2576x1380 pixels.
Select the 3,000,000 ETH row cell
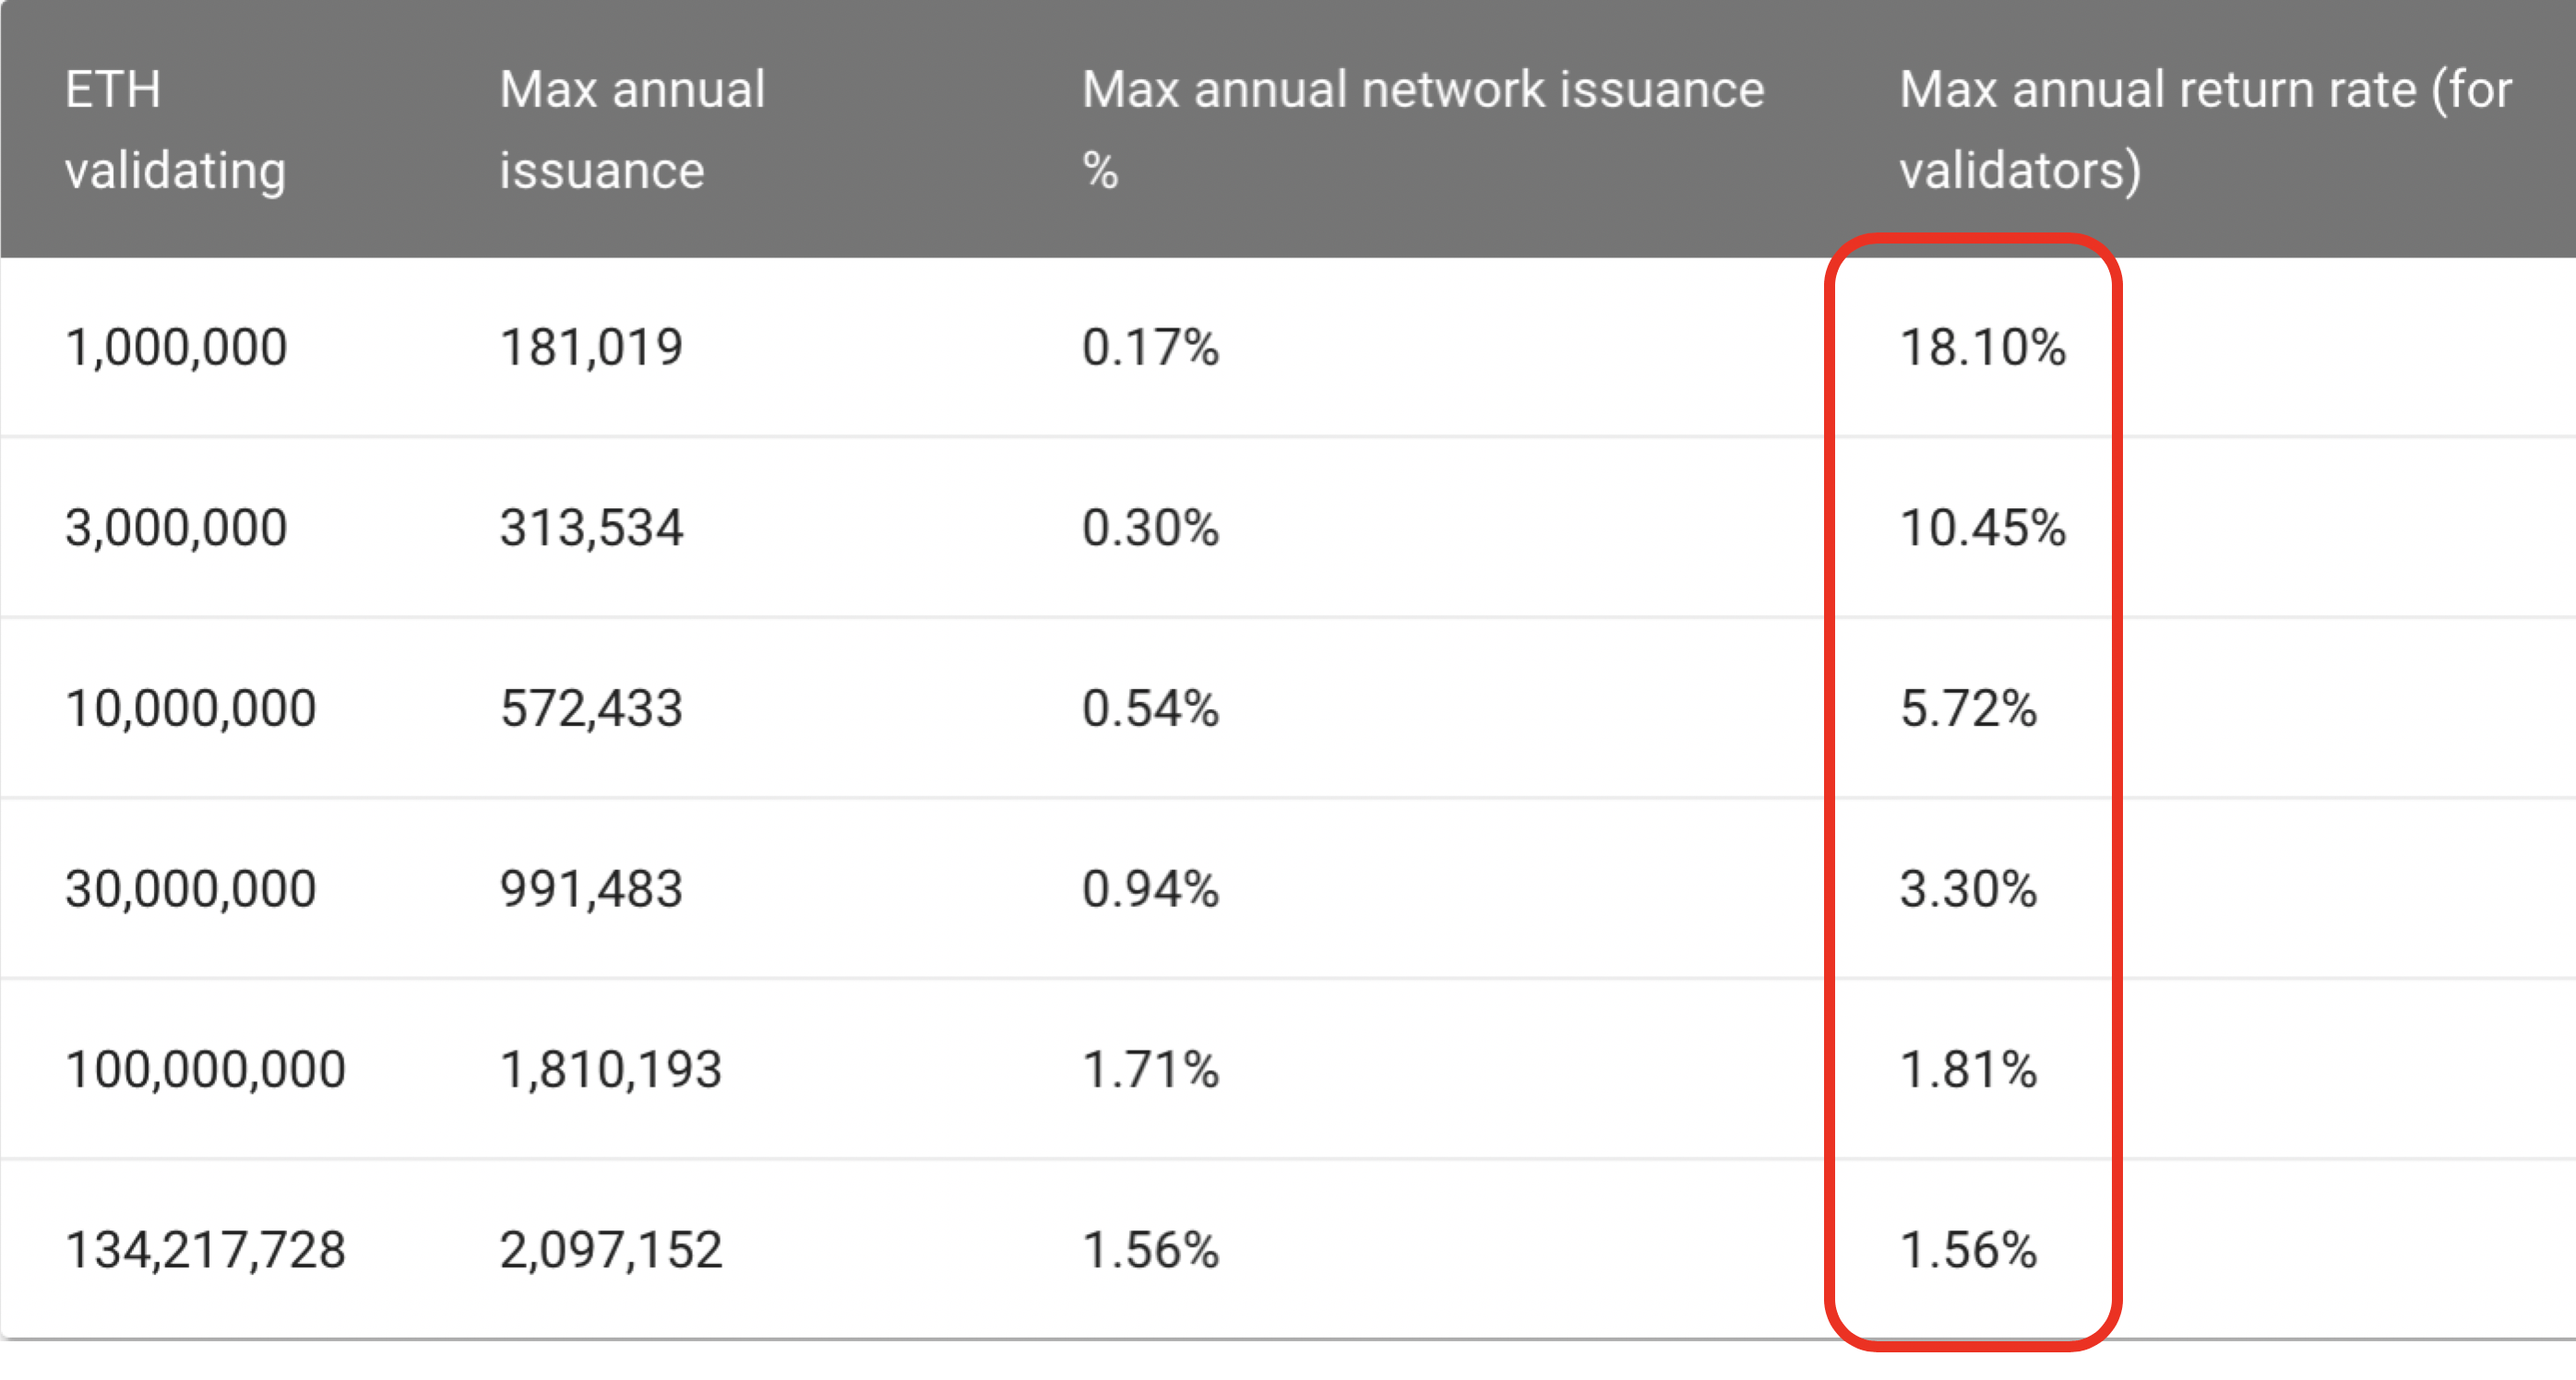[176, 528]
